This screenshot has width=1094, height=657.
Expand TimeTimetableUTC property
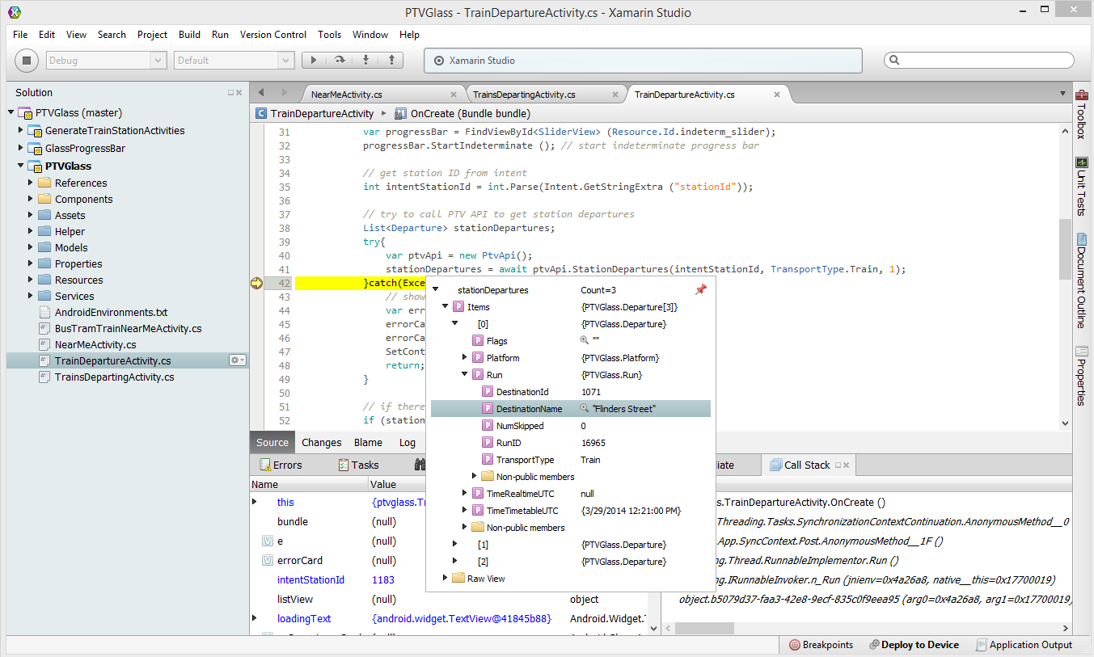pyautogui.click(x=465, y=510)
